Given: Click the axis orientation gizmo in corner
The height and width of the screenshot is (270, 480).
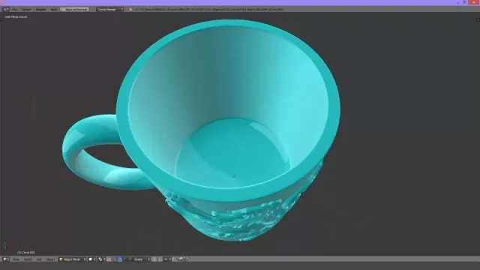Looking at the screenshot, I should 7,246.
